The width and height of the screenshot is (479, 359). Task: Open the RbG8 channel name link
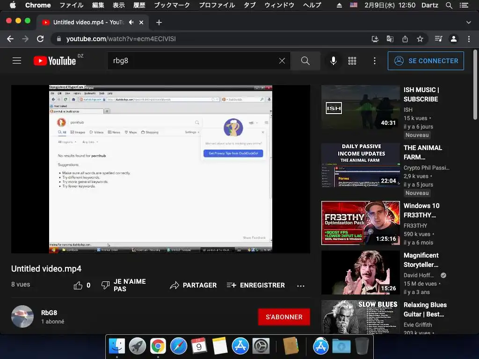(49, 313)
